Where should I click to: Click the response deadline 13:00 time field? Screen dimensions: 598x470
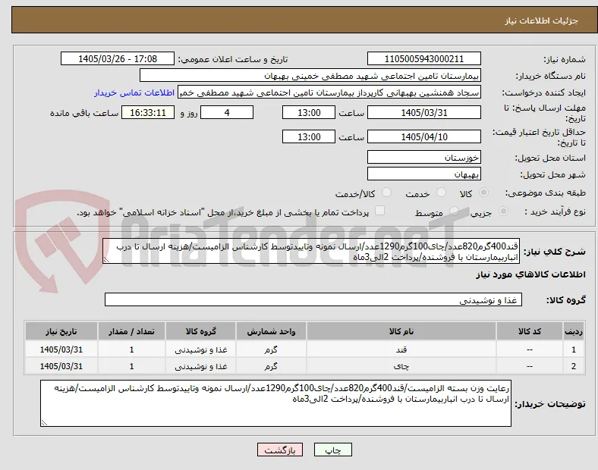coord(309,113)
